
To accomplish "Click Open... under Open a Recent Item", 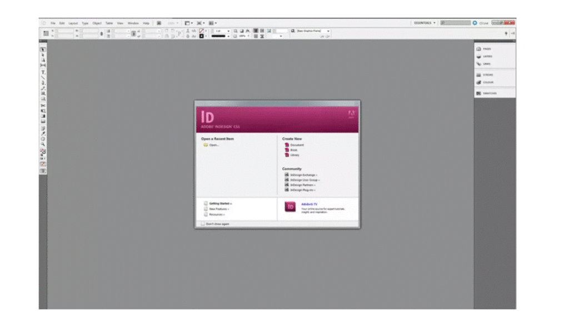I will [214, 145].
